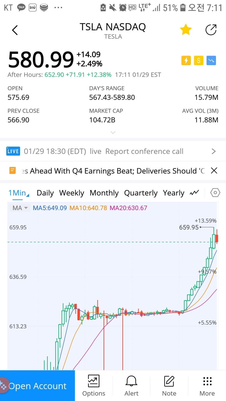The image size is (226, 401).
Task: Expand more stock details chevron
Action: pos(113,132)
